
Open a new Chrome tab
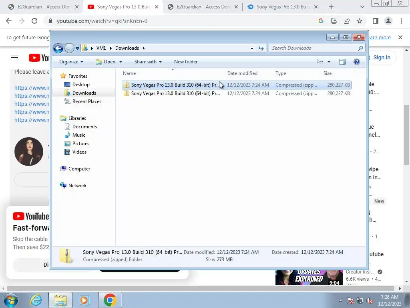coord(331,7)
